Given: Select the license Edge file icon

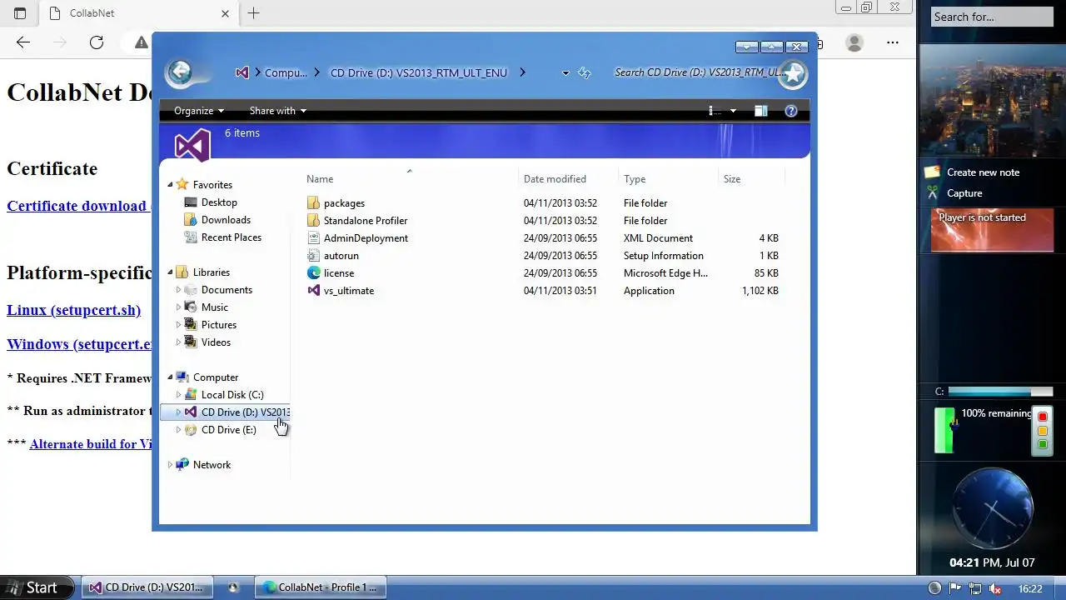Looking at the screenshot, I should pyautogui.click(x=313, y=273).
